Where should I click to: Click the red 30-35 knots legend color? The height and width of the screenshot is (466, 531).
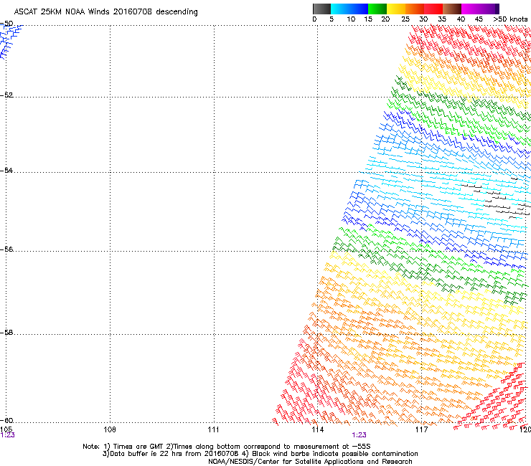point(433,9)
